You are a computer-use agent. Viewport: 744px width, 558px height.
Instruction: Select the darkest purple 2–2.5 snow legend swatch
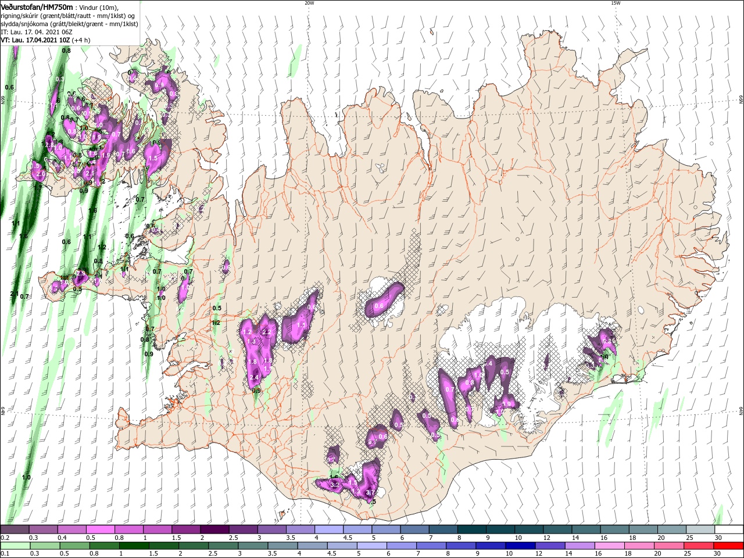point(214,529)
